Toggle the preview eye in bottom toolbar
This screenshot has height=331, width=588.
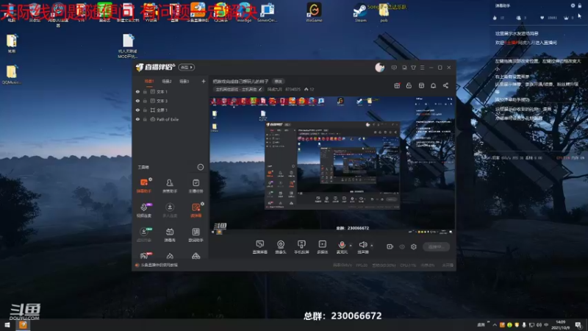(402, 246)
